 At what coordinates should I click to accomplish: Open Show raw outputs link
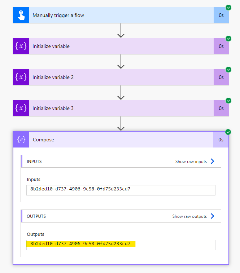[189, 216]
